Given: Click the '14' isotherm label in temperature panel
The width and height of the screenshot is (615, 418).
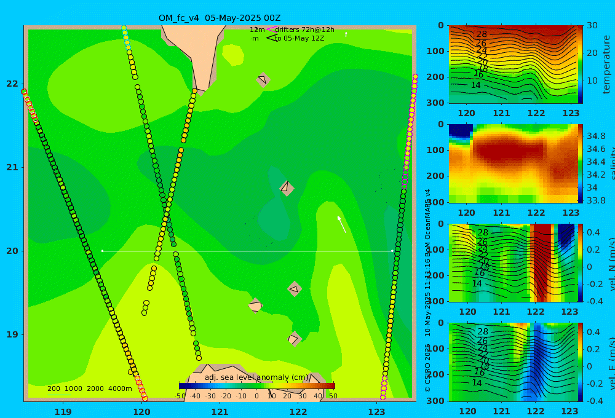Looking at the screenshot, I should (x=475, y=85).
